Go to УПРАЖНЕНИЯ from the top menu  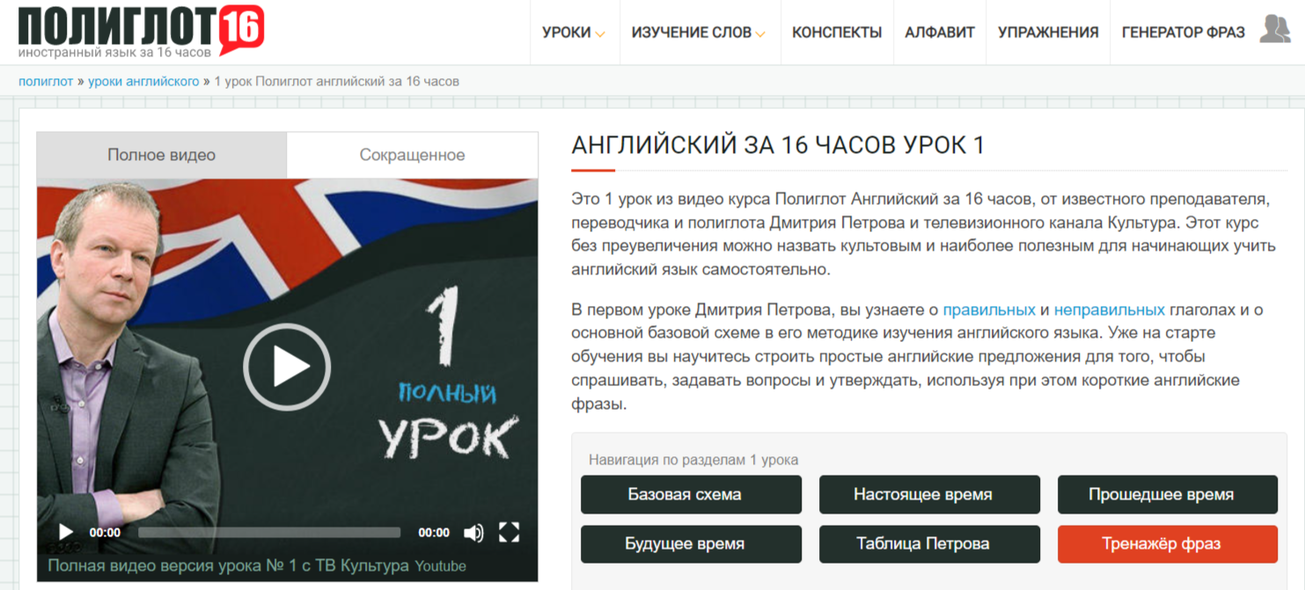(x=1047, y=32)
